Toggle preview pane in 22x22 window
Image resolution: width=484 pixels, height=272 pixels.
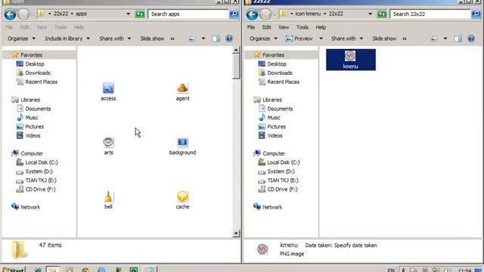pyautogui.click(x=458, y=39)
